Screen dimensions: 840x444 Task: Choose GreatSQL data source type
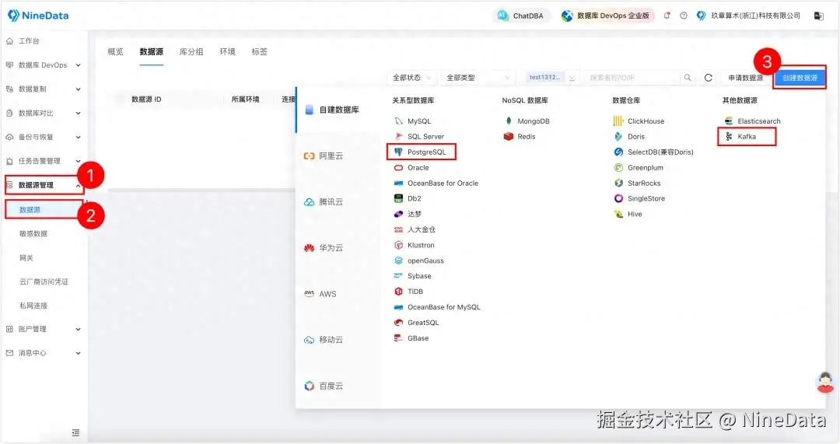(x=416, y=323)
